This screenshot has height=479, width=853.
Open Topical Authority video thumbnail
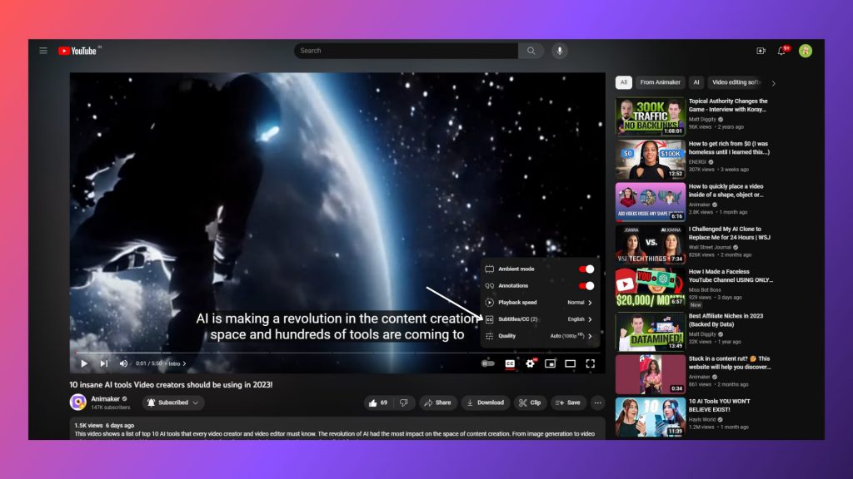coord(650,116)
